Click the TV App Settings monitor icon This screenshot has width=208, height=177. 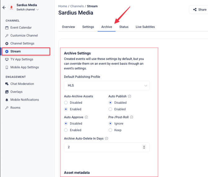pos(7,59)
